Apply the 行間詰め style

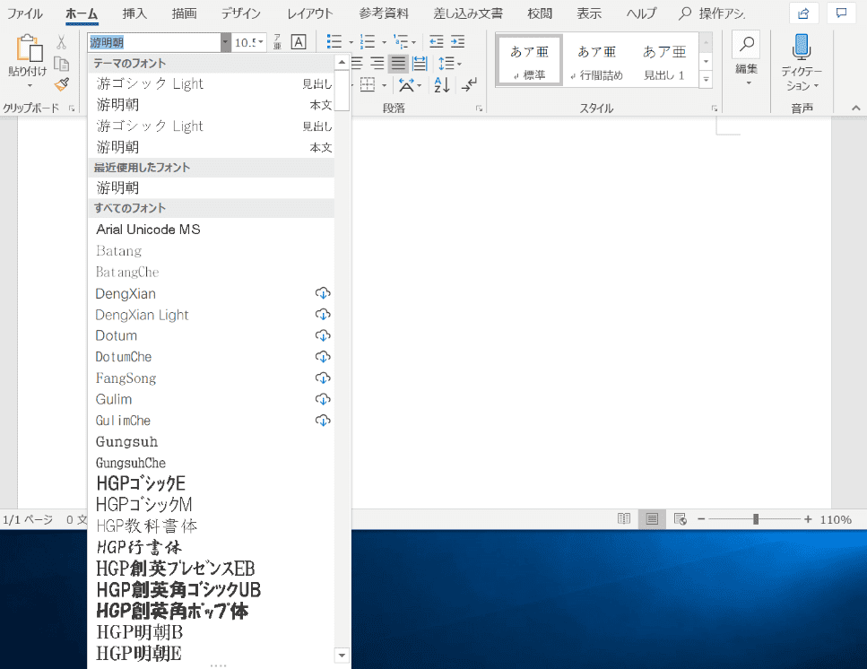click(596, 60)
